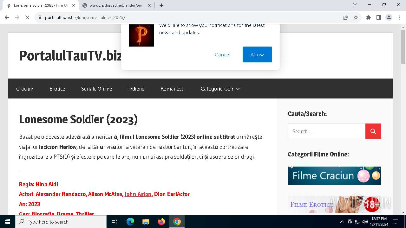The image size is (406, 228).
Task: Submit search with red magnifier button
Action: [373, 131]
